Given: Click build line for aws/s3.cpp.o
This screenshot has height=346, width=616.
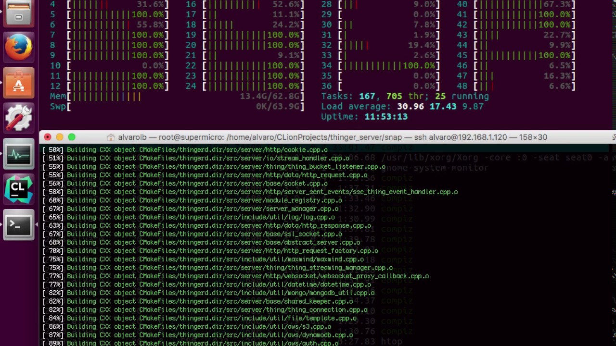Looking at the screenshot, I should click(x=187, y=326).
